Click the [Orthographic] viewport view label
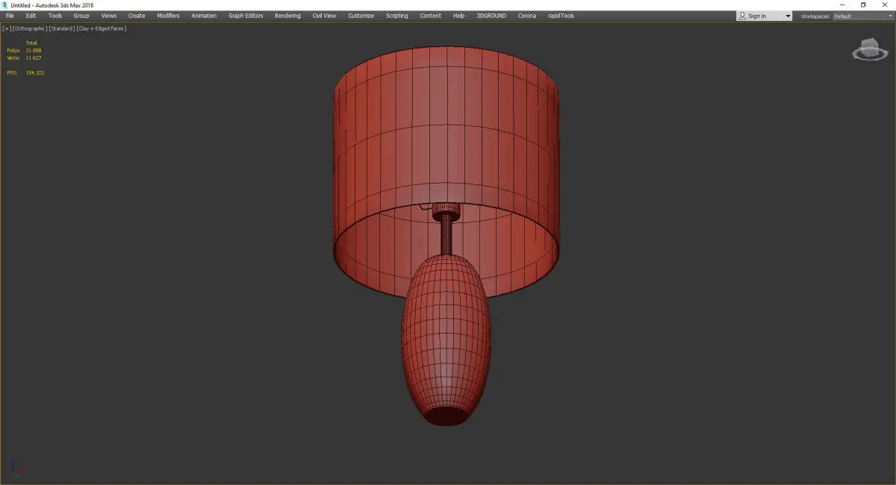 29,28
